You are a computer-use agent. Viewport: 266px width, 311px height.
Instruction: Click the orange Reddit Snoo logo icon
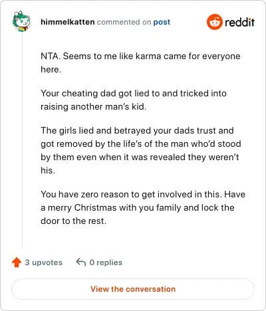point(214,22)
